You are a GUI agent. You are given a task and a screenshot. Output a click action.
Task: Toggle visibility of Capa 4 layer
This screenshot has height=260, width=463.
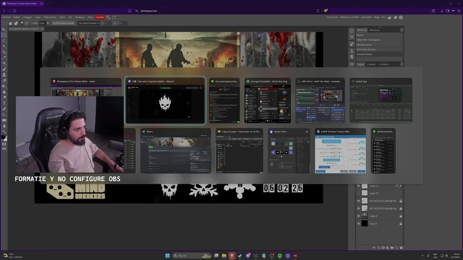(x=358, y=216)
